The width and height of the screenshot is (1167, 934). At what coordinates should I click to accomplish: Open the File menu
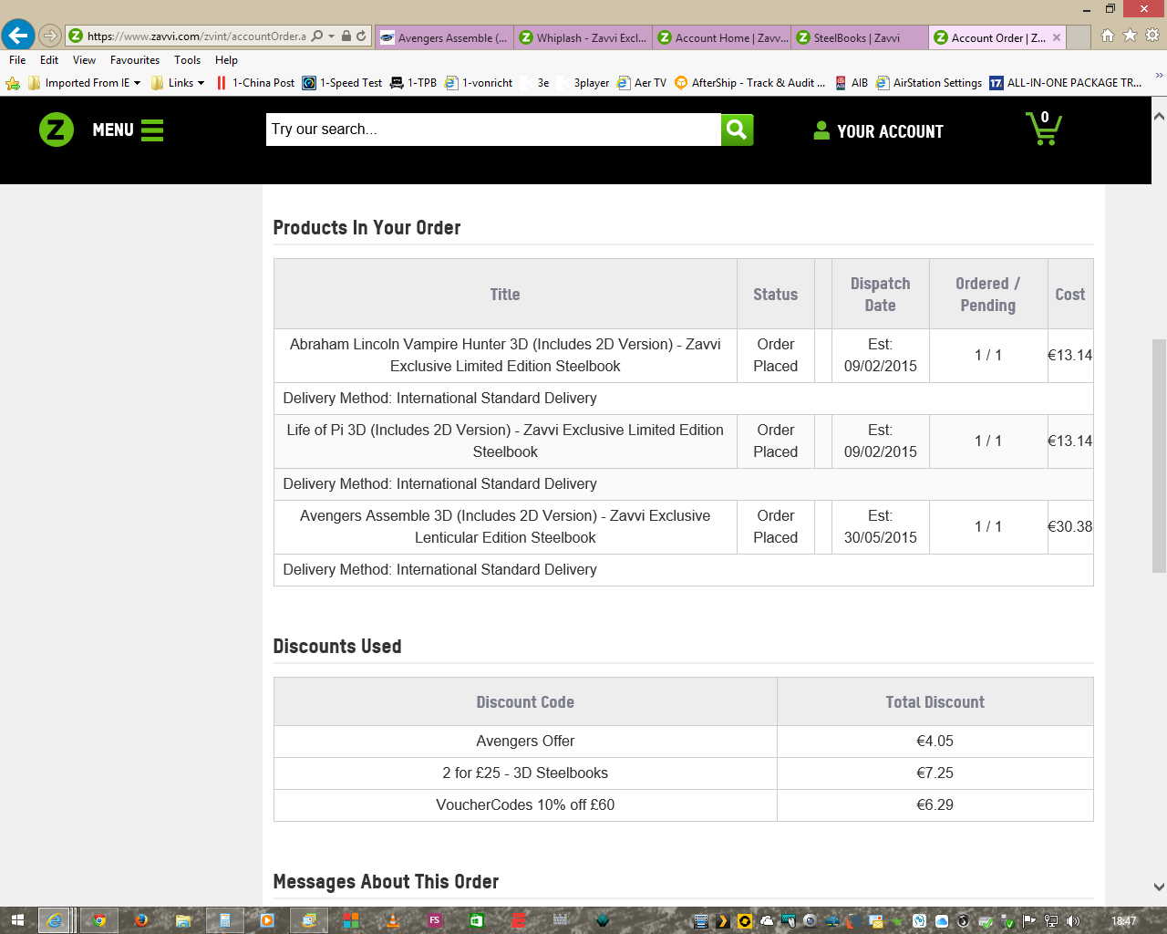(x=17, y=60)
